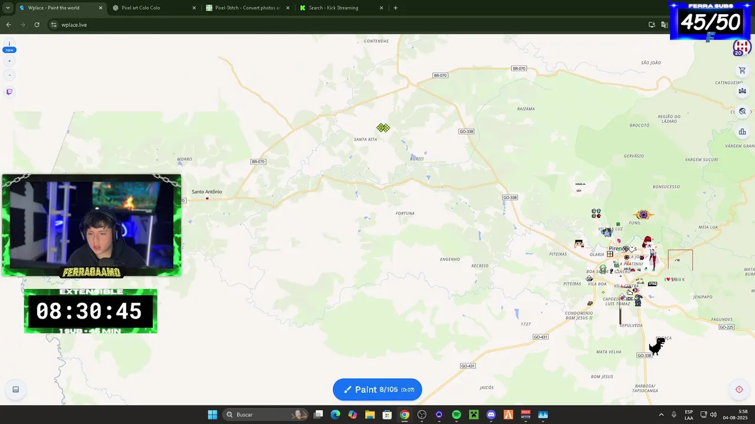Open the leaderboard chart icon

coord(742,132)
